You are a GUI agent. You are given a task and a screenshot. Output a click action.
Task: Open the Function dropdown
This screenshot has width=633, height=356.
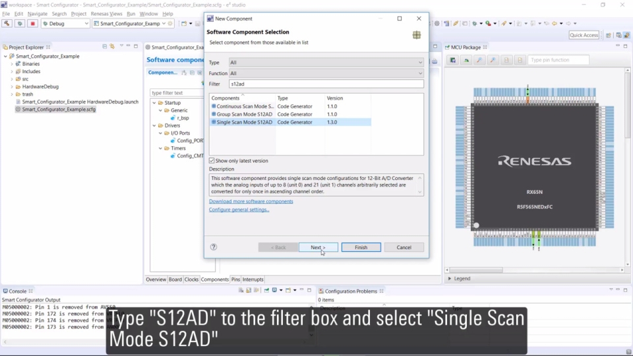326,73
